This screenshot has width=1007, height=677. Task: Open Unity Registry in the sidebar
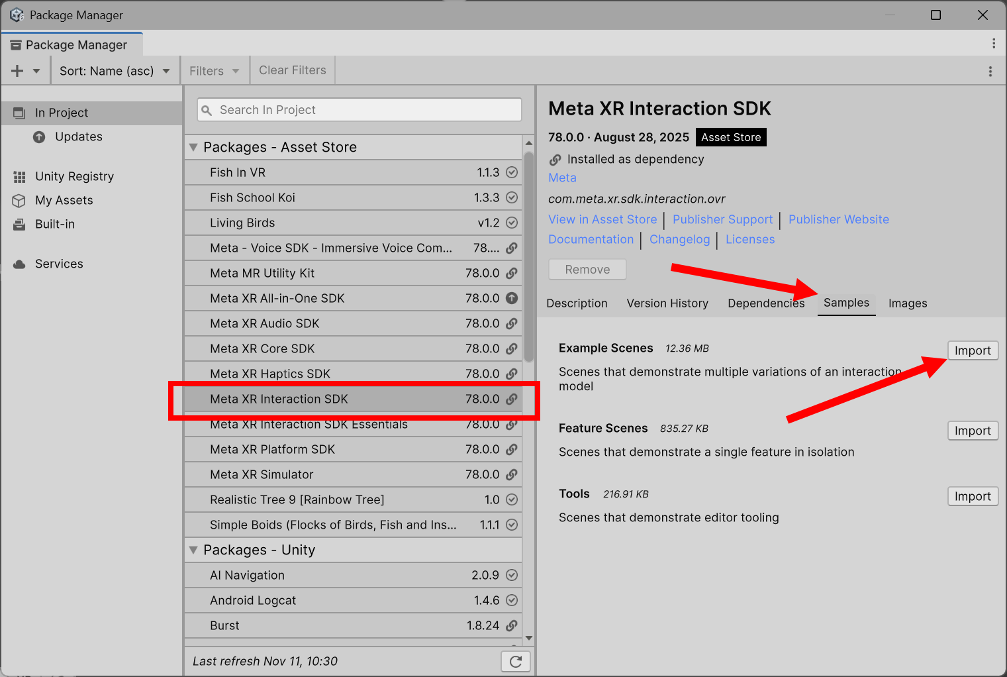91,176
